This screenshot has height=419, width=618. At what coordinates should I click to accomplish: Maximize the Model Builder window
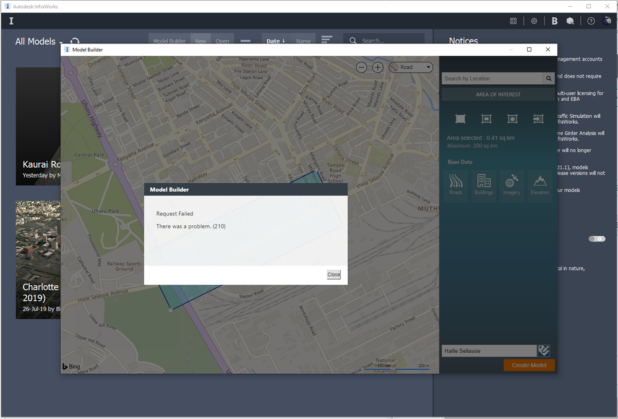530,50
